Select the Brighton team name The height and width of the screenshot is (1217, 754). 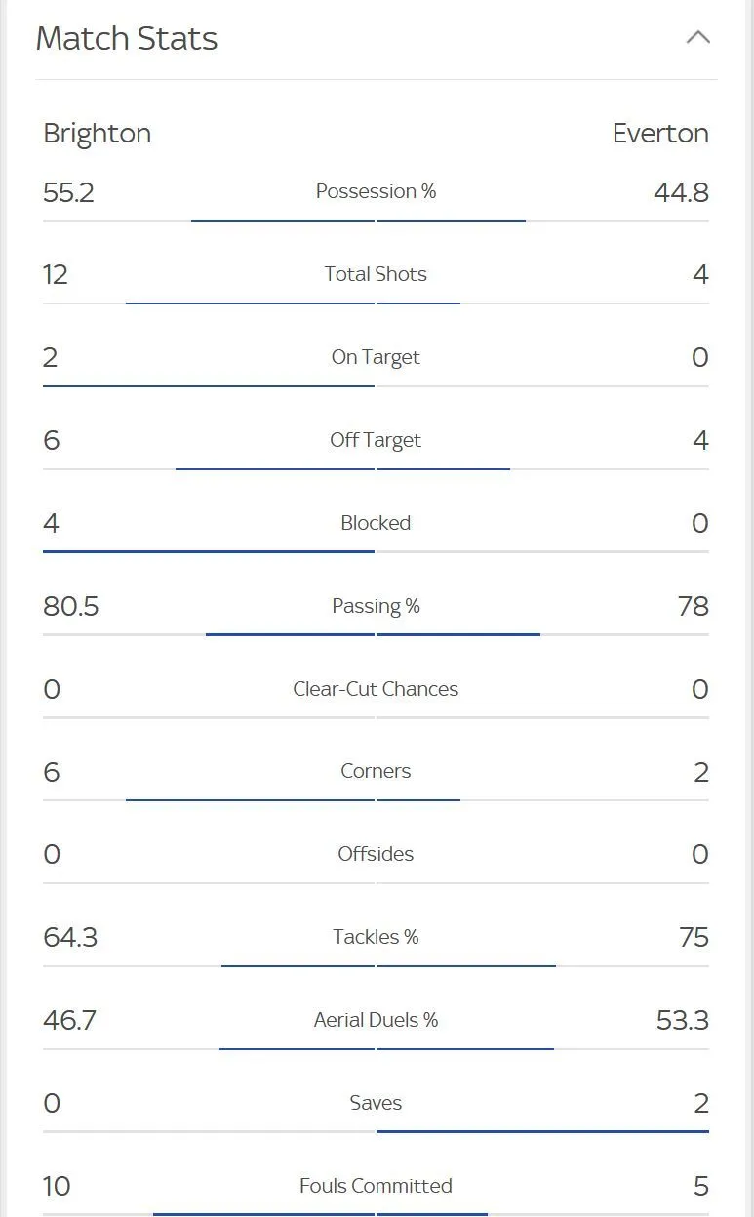tap(97, 134)
